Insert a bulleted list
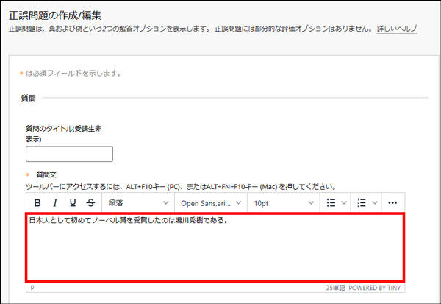The width and height of the screenshot is (441, 304). [331, 202]
